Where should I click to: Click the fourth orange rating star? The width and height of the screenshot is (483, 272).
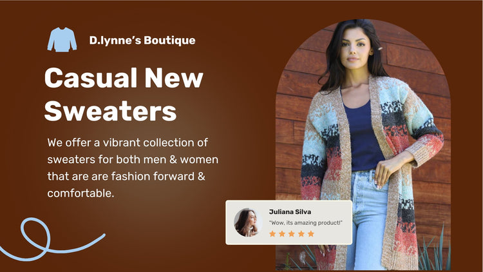coord(301,234)
